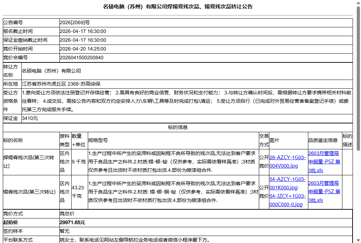
Task: Click the 标的信息 section header
Action: [178, 127]
